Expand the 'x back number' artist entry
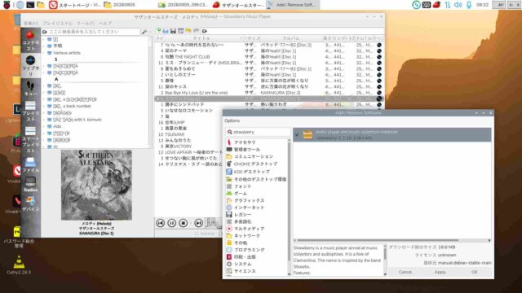The image size is (522, 293). [x=43, y=107]
